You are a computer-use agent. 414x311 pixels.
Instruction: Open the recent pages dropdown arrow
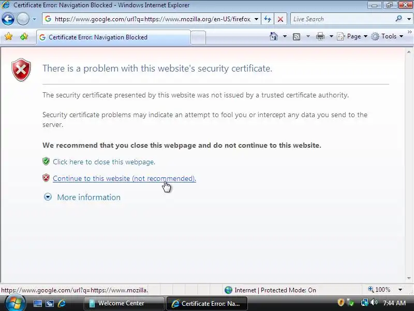[34, 19]
